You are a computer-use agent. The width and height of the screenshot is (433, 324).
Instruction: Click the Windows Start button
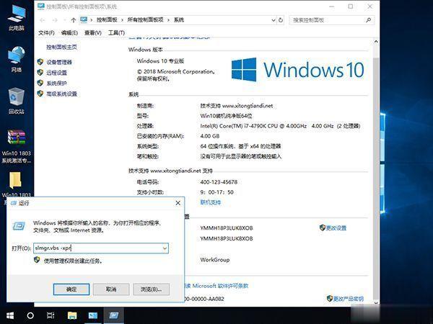click(x=9, y=315)
